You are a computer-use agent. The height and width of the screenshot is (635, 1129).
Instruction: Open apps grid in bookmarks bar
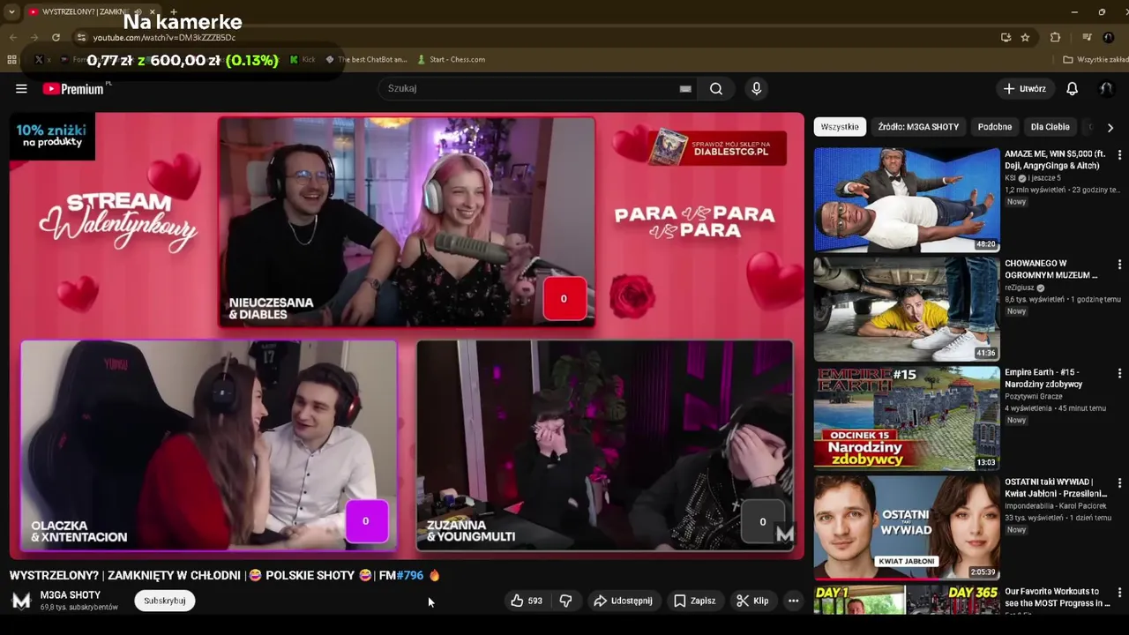(11, 59)
